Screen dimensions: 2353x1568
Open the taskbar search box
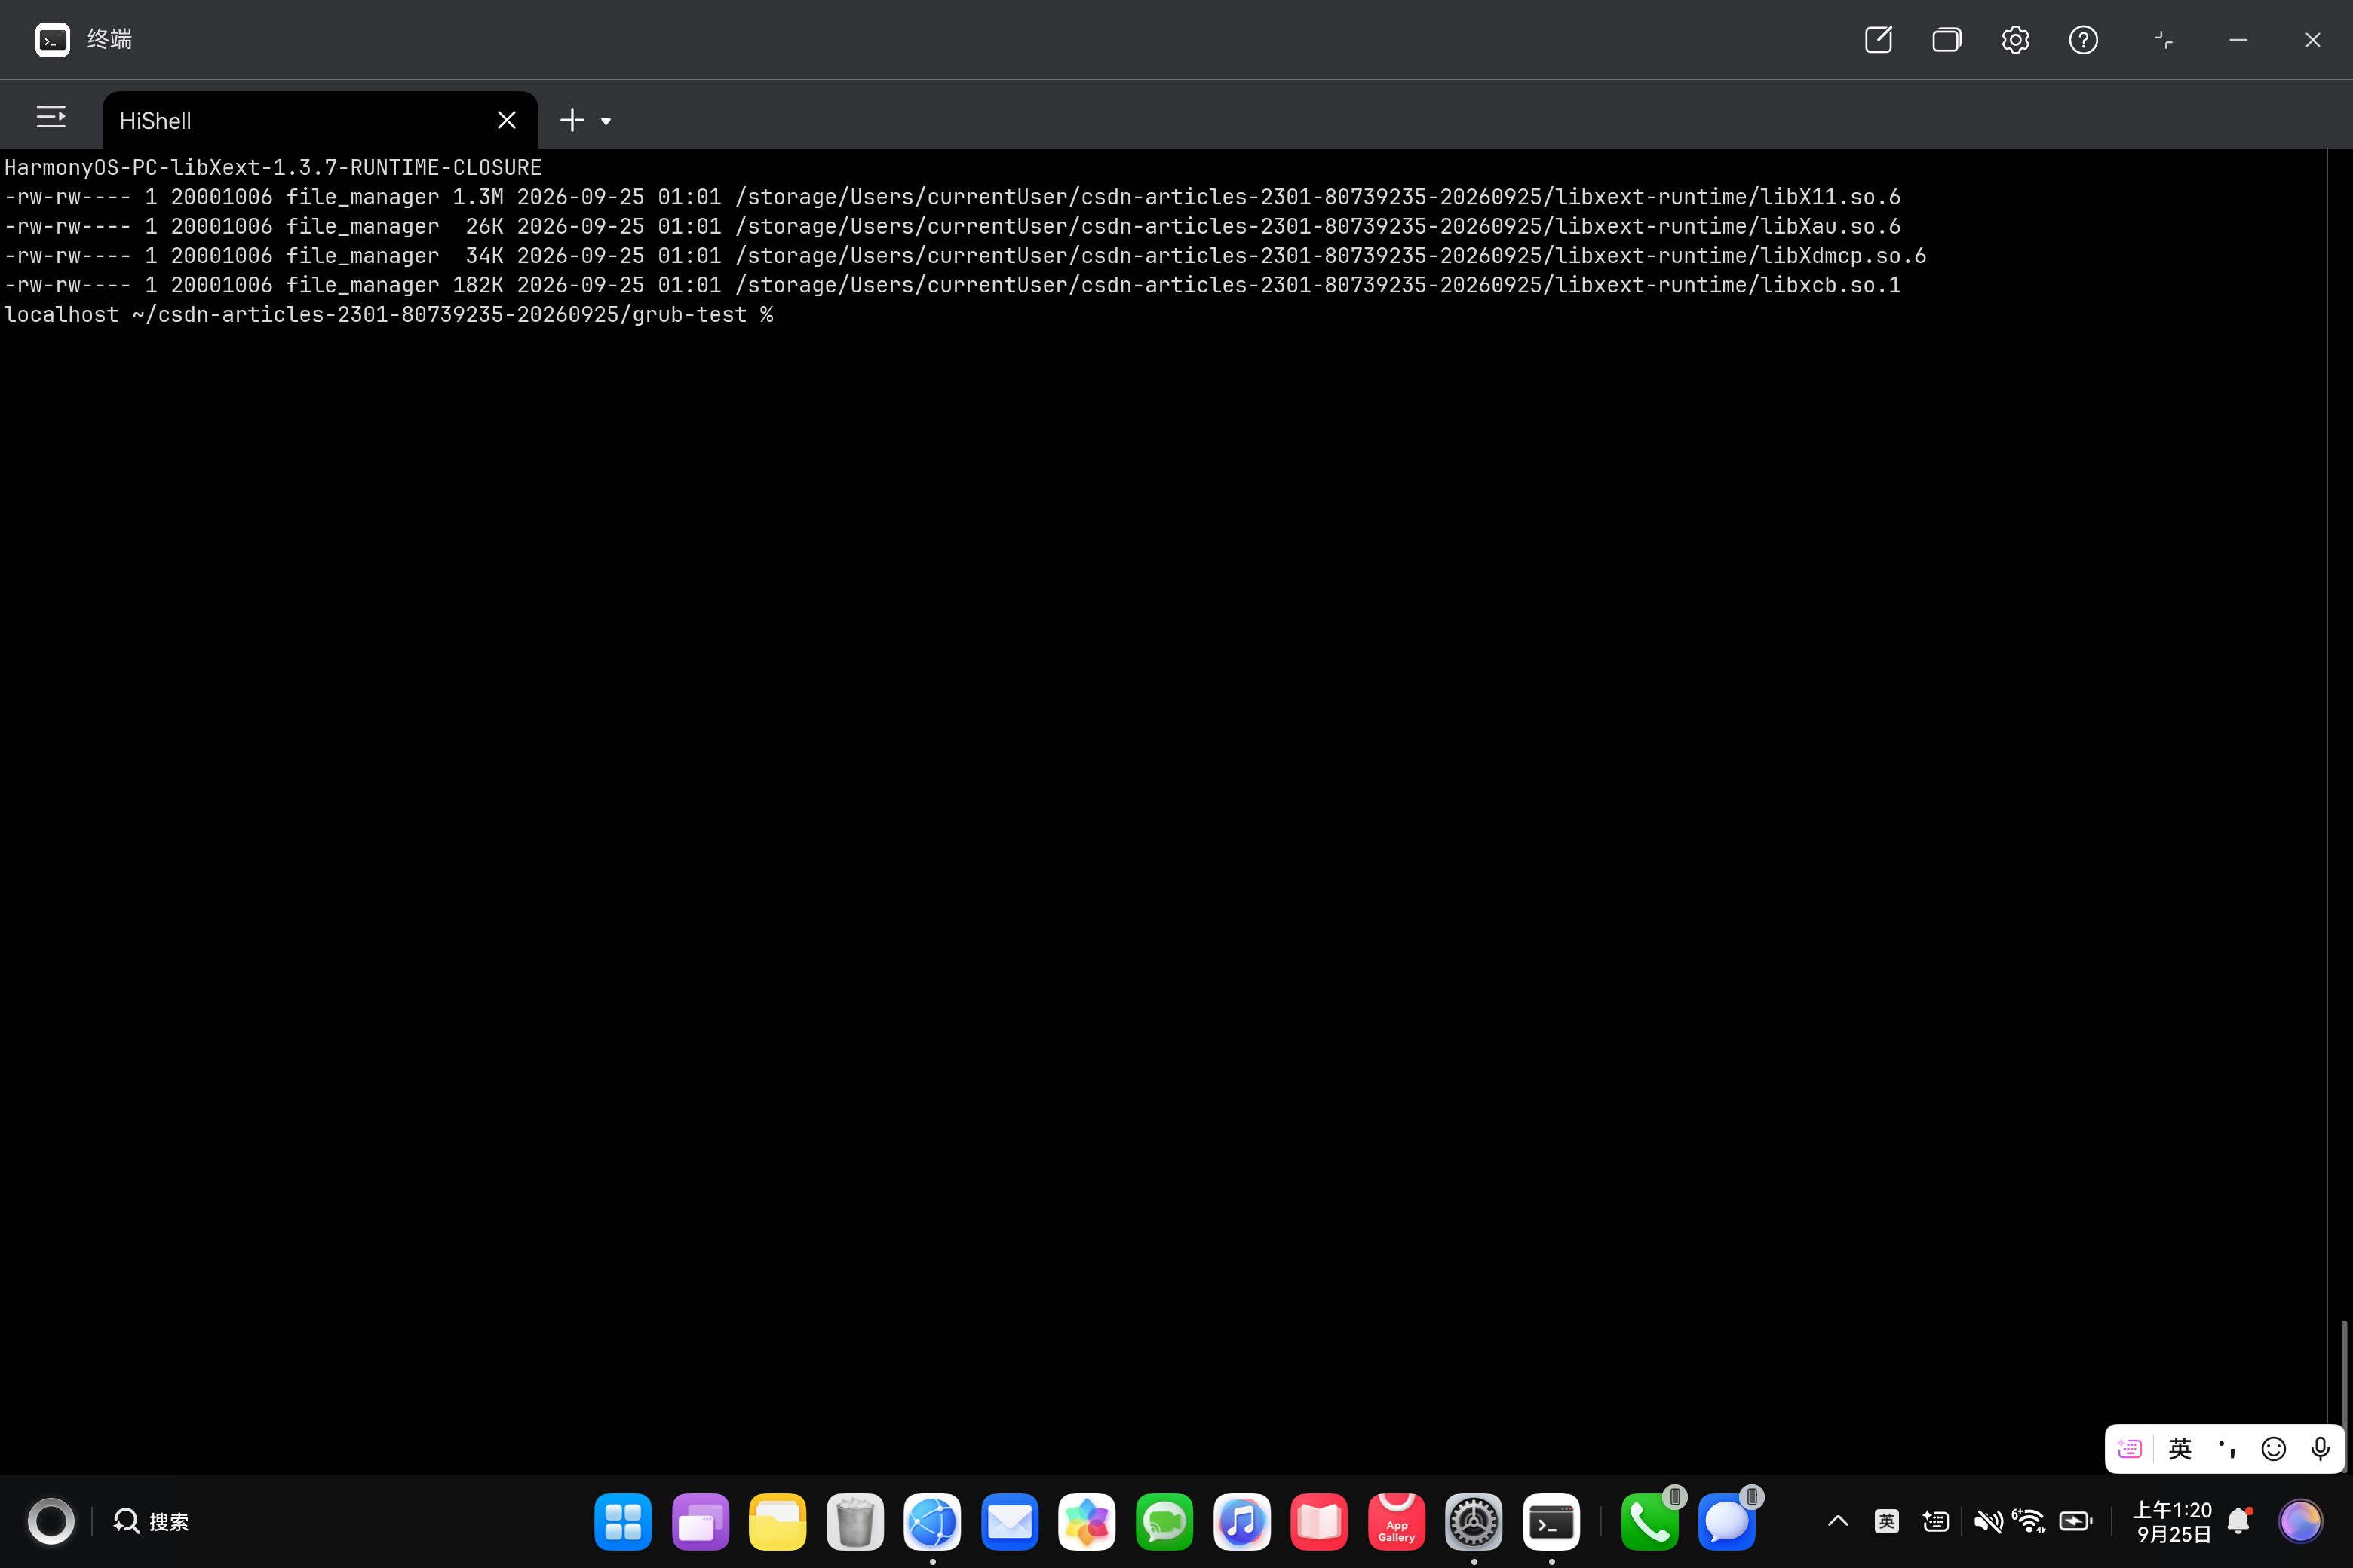tap(151, 1521)
